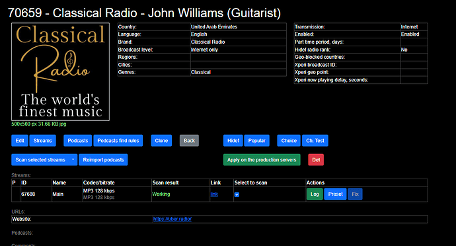Open the Streams page
Image resolution: width=456 pixels, height=246 pixels.
click(42, 141)
